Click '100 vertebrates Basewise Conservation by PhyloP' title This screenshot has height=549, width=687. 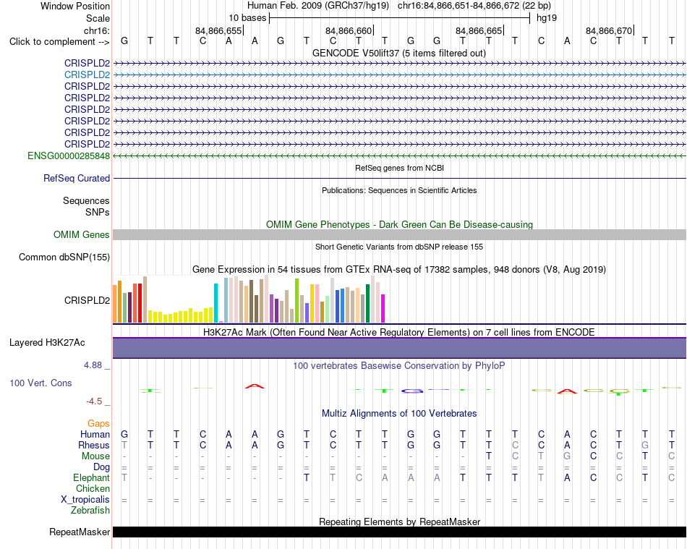[398, 365]
